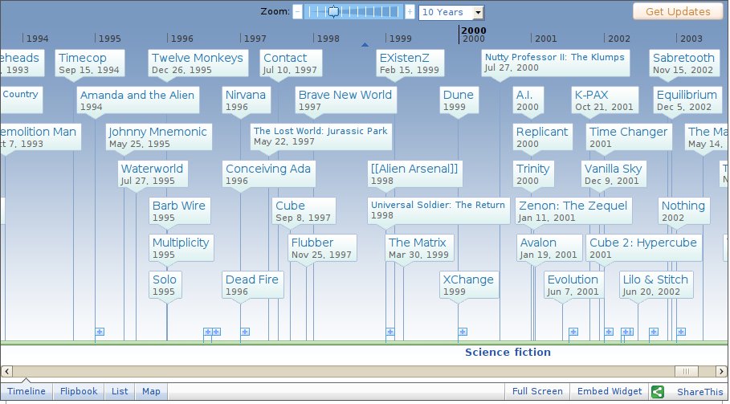This screenshot has height=404, width=730.
Task: Open the Contact event
Action: pyautogui.click(x=291, y=63)
